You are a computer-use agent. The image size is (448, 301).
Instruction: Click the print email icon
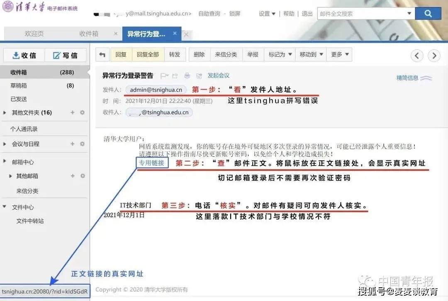187,76
